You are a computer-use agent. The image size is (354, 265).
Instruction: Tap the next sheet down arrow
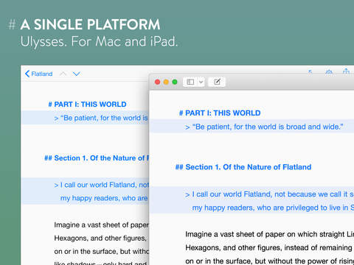coord(77,74)
